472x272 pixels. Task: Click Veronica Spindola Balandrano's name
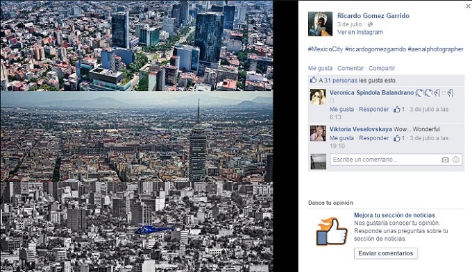tap(372, 93)
